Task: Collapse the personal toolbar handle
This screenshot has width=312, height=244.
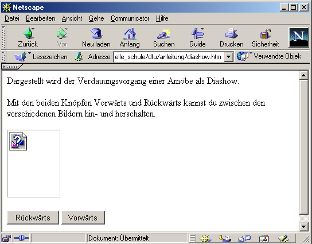Action: click(x=12, y=67)
